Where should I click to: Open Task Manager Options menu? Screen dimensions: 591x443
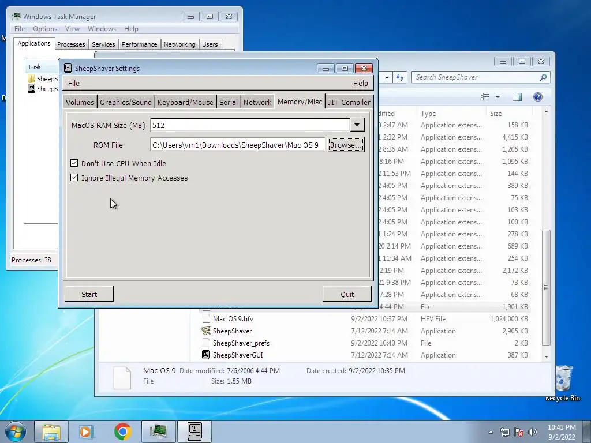[45, 29]
